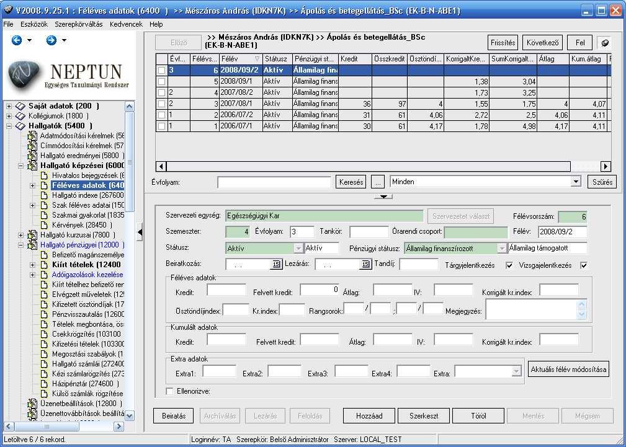Click the blue forward navigation arrow

point(51,40)
